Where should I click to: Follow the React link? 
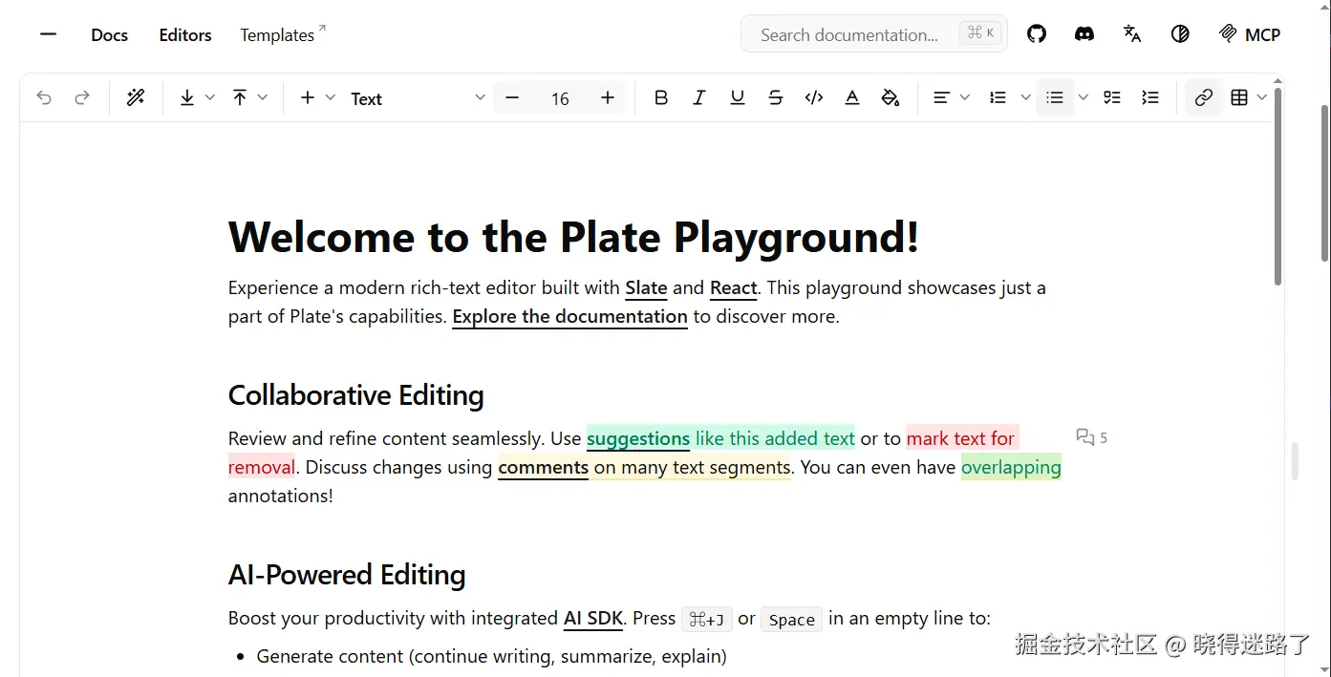coord(734,287)
